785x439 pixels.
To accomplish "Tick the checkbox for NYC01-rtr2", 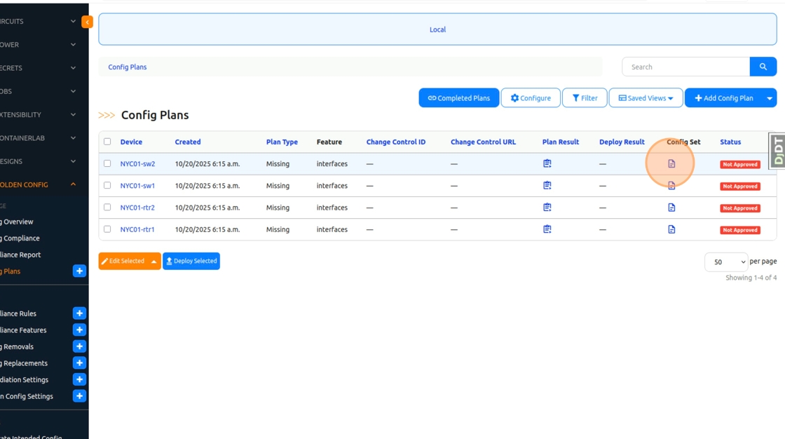I will 107,208.
